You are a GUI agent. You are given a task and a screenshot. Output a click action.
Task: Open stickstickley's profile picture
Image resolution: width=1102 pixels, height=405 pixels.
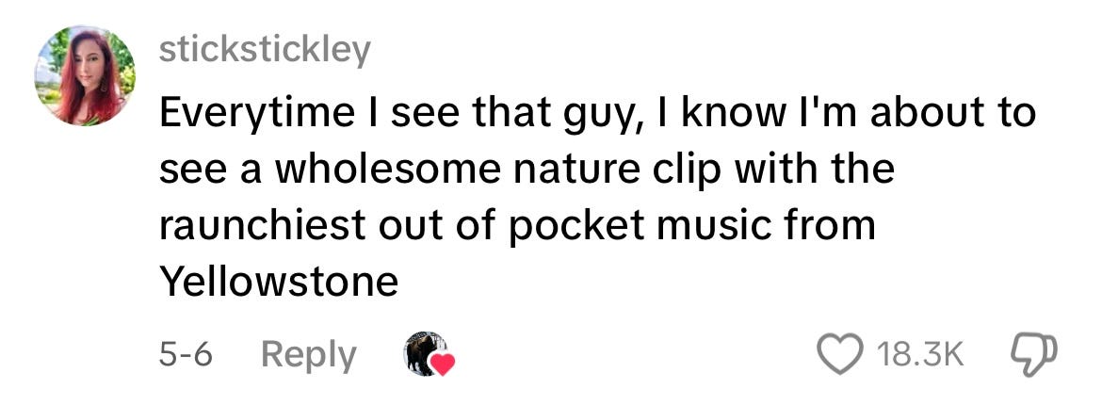[85, 76]
